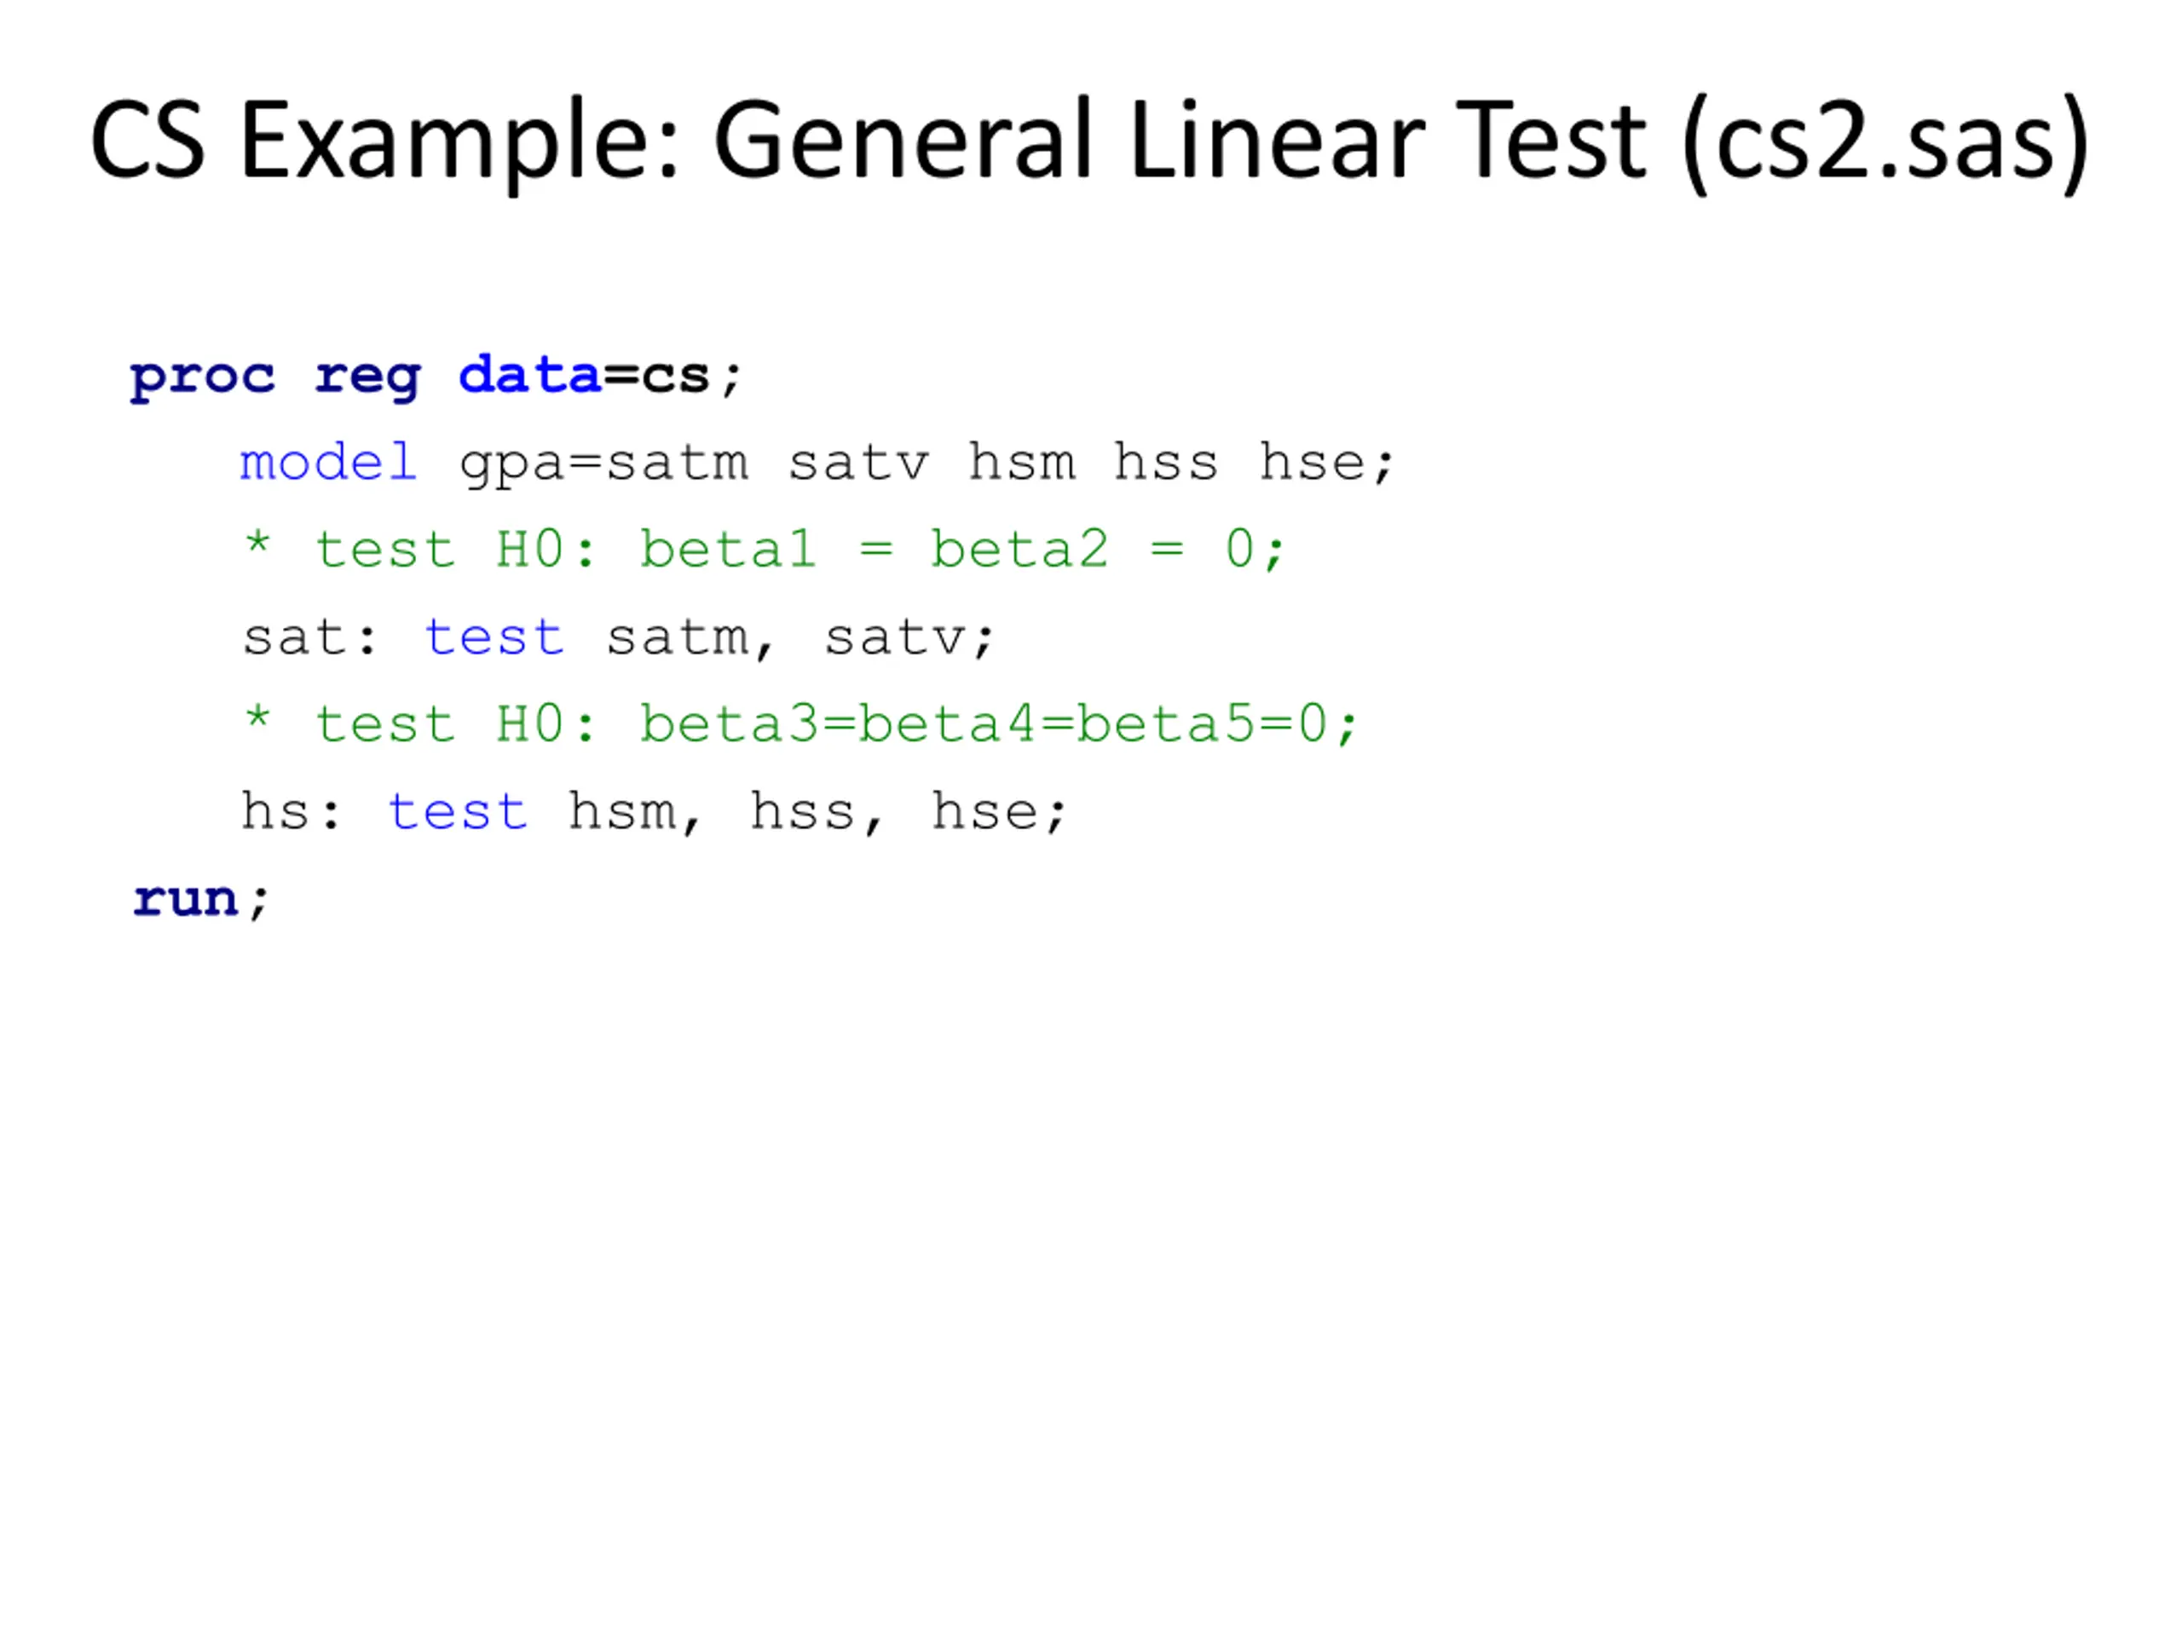Click the blue 'test' keyword after 'sat:'

494,638
